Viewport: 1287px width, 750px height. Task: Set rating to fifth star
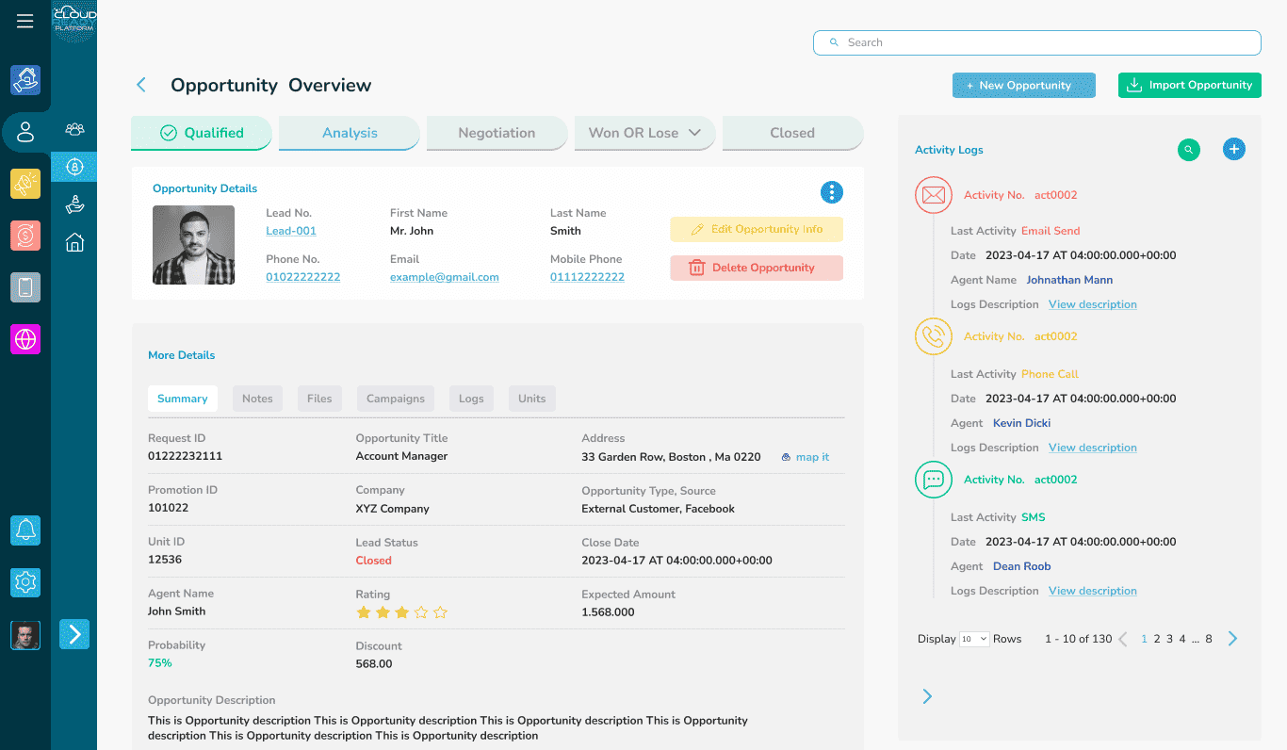[x=440, y=612]
